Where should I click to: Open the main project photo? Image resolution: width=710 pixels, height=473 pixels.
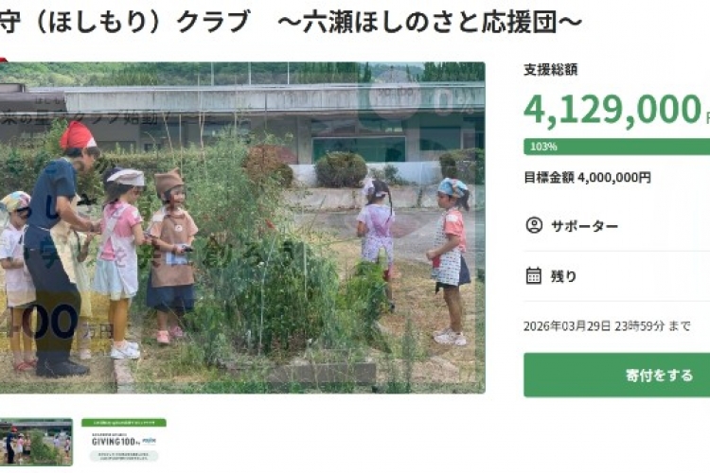click(242, 227)
